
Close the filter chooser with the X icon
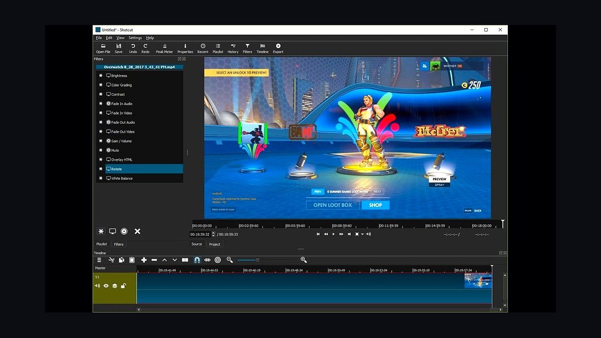pyautogui.click(x=137, y=231)
